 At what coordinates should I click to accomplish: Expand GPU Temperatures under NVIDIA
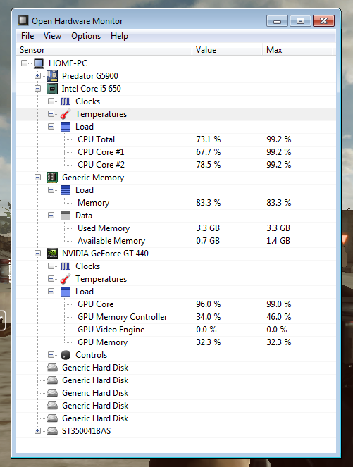pyautogui.click(x=51, y=279)
